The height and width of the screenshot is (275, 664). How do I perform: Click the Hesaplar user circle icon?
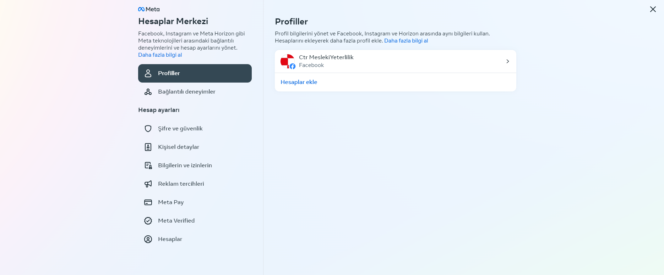148,239
